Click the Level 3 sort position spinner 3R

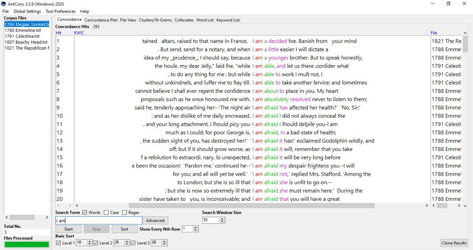pyautogui.click(x=158, y=243)
